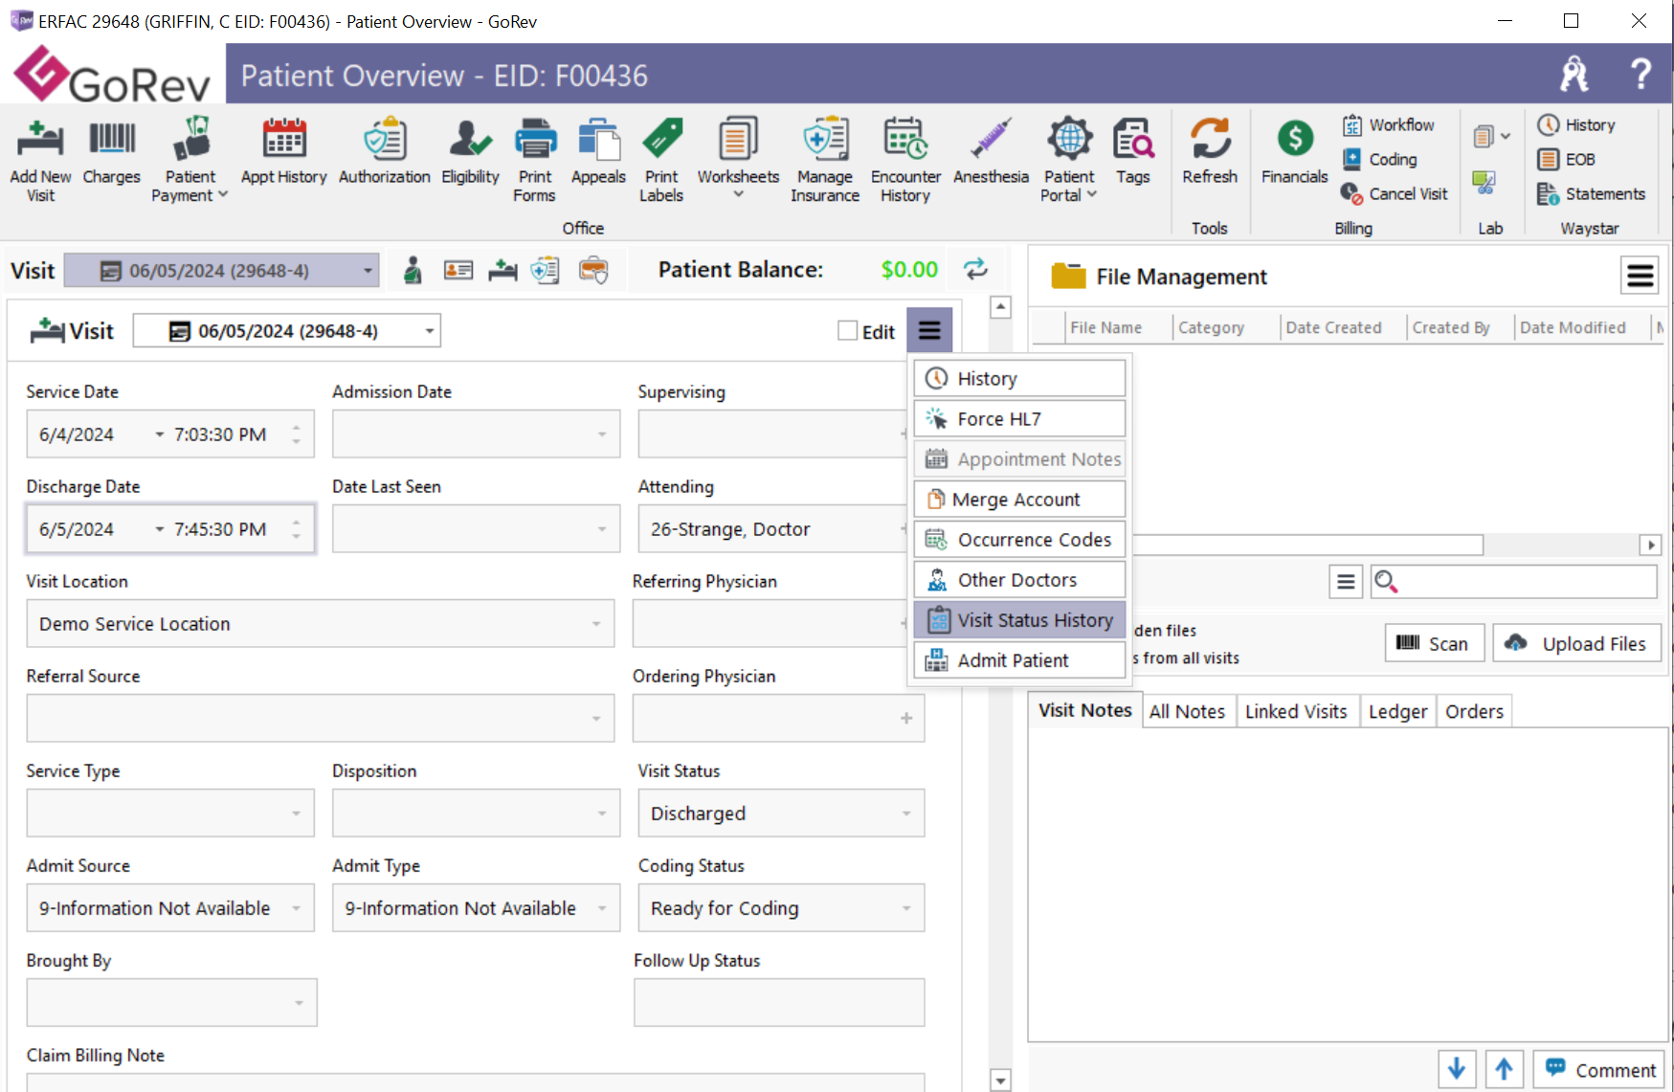Check patient Eligibility
The image size is (1674, 1092).
pyautogui.click(x=470, y=151)
